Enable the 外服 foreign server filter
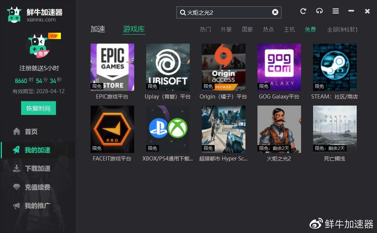This screenshot has width=377, height=233. coord(226,29)
